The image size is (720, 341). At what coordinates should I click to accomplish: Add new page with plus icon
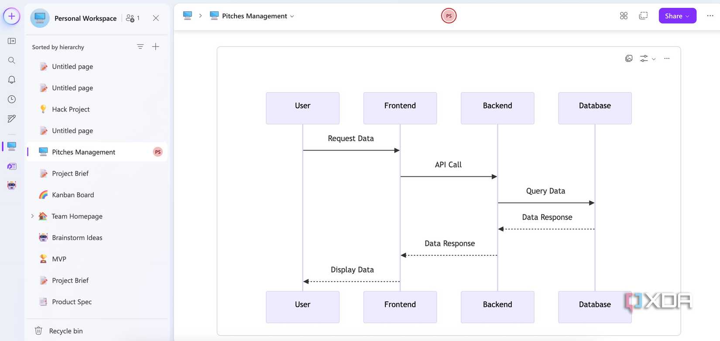click(x=155, y=47)
